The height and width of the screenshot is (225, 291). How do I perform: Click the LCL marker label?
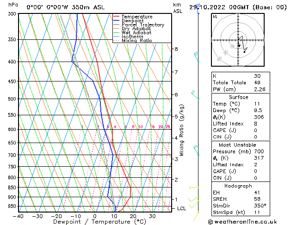(x=182, y=209)
